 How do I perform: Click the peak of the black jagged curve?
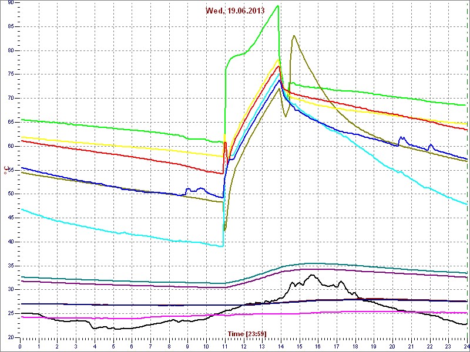pyautogui.click(x=313, y=275)
